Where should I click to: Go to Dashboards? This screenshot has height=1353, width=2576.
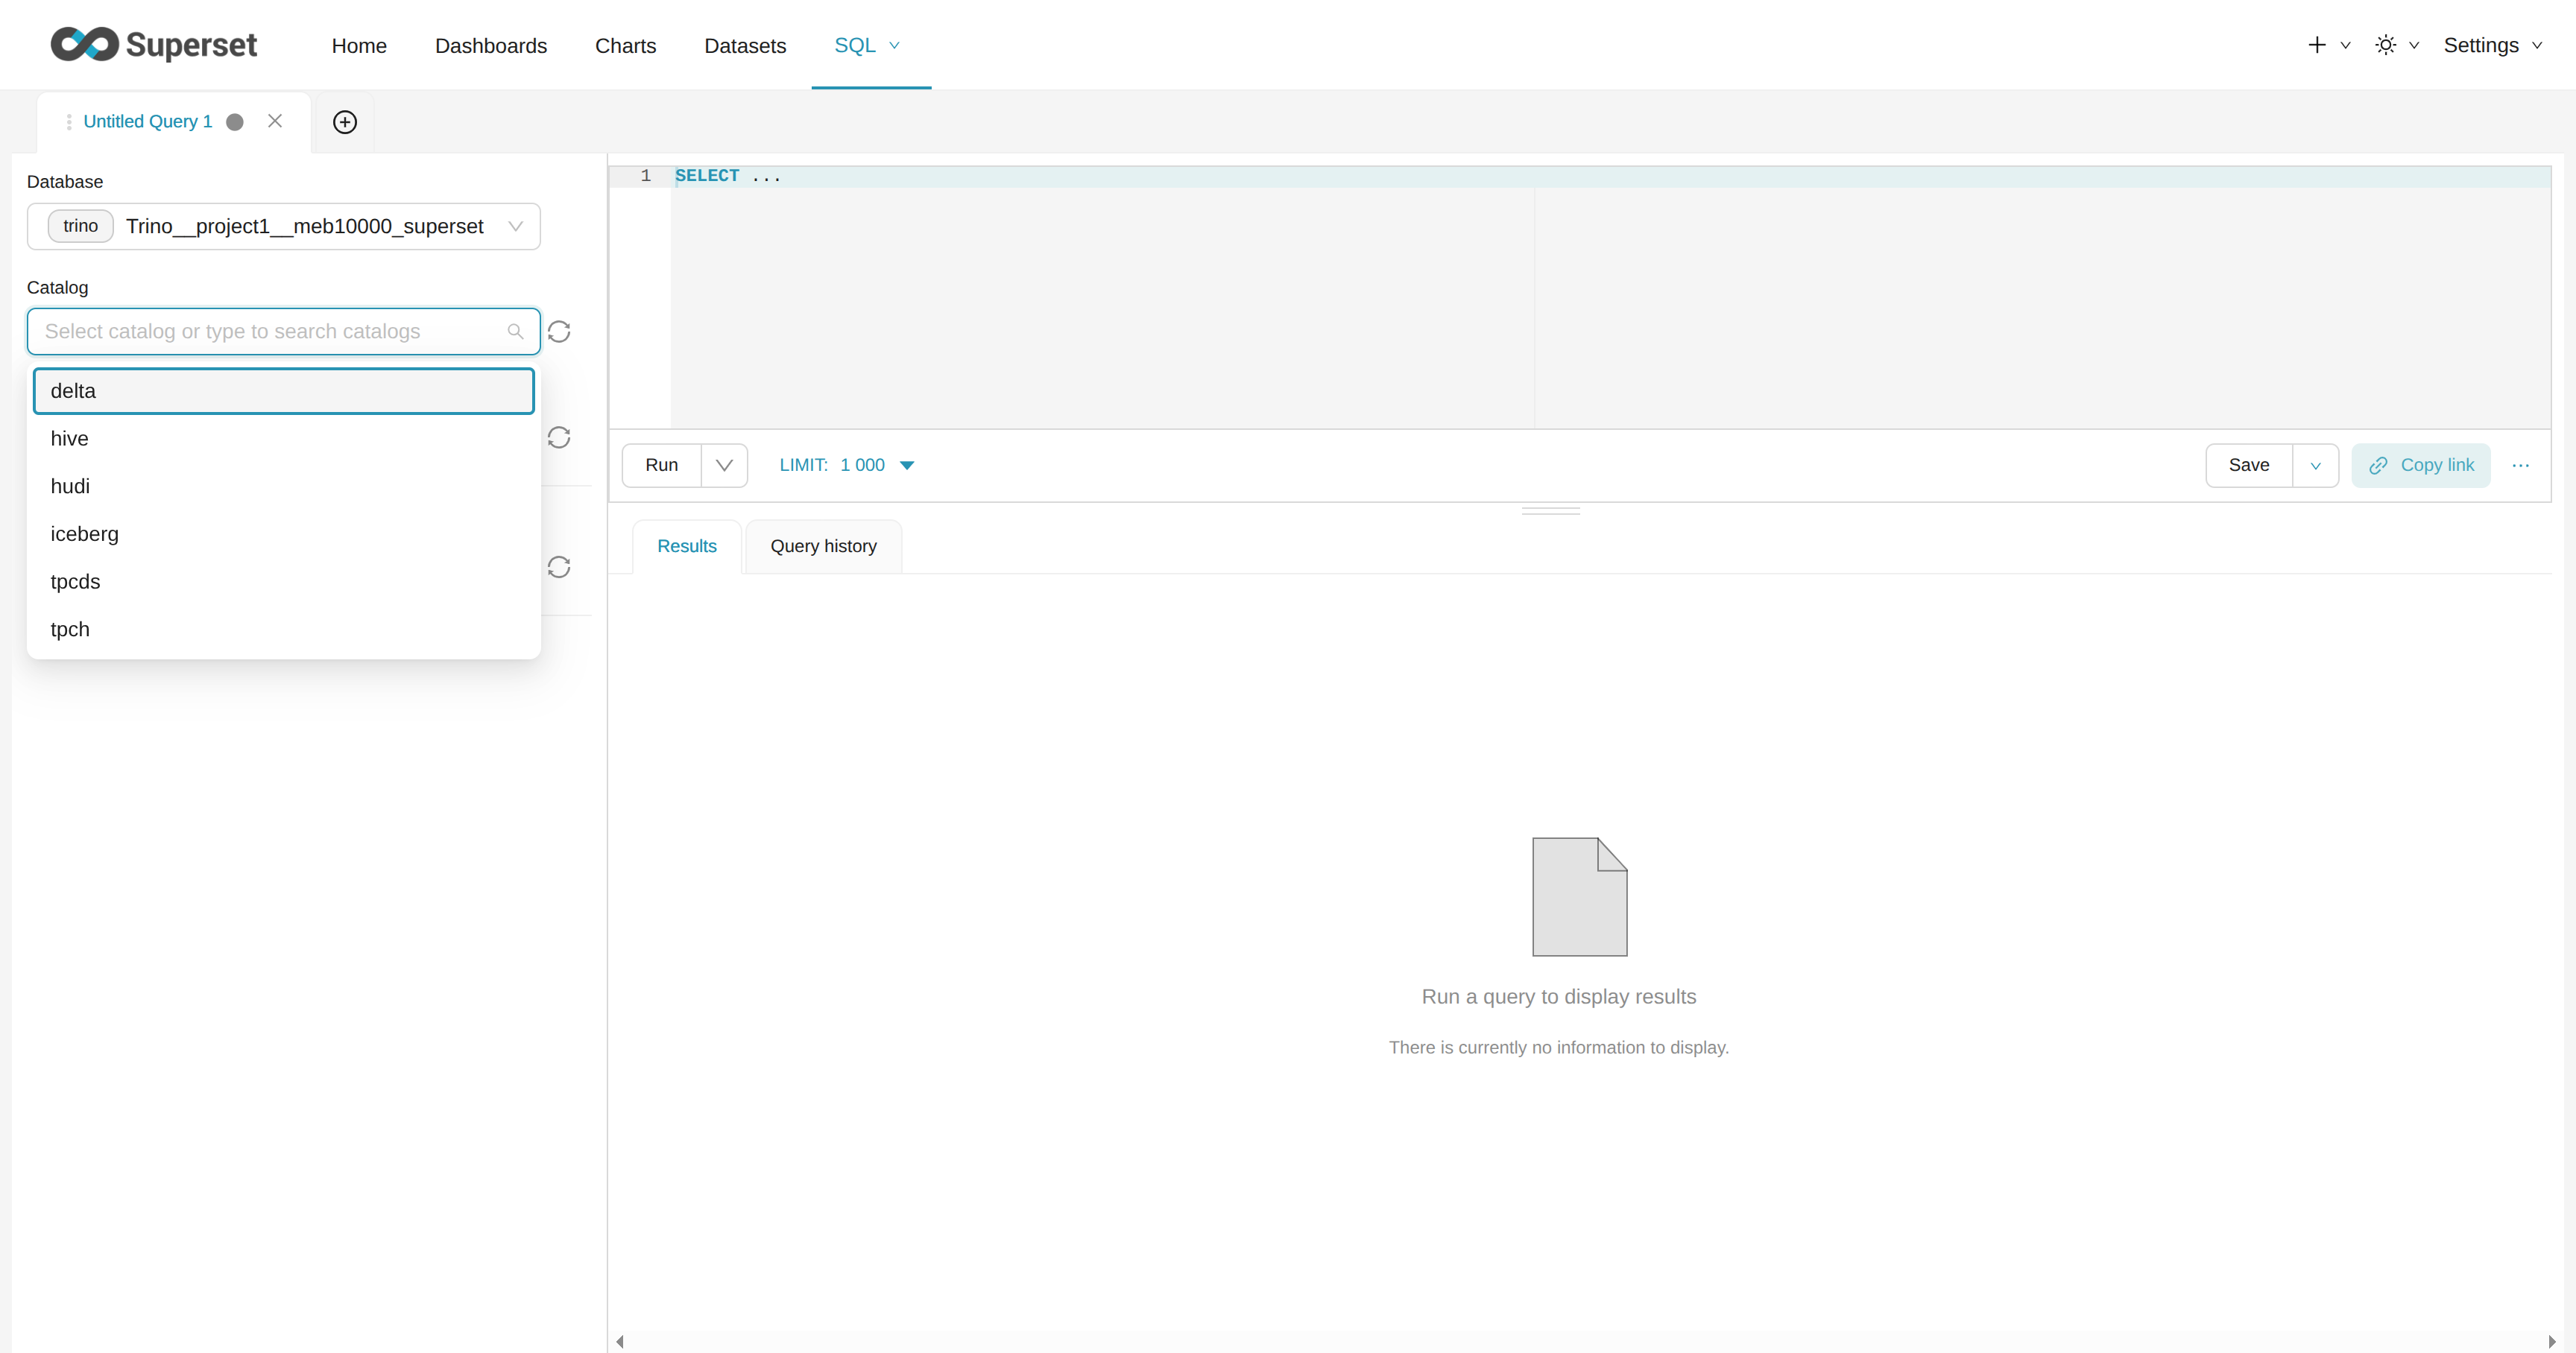tap(491, 46)
